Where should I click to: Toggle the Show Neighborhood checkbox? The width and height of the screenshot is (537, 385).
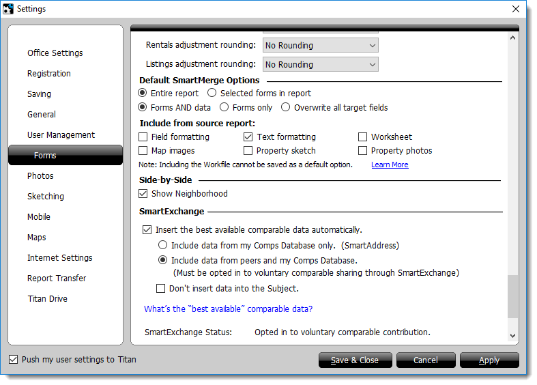click(x=143, y=194)
